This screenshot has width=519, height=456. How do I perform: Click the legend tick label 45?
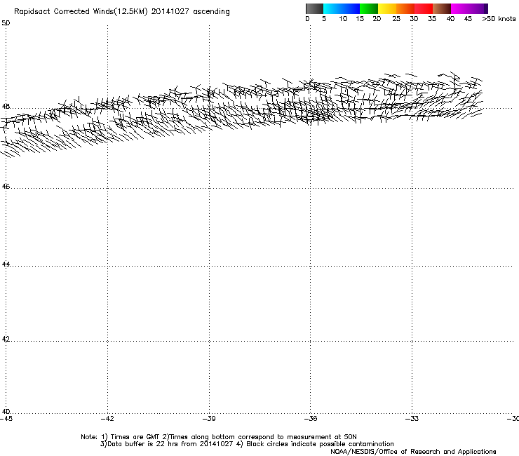(x=468, y=19)
